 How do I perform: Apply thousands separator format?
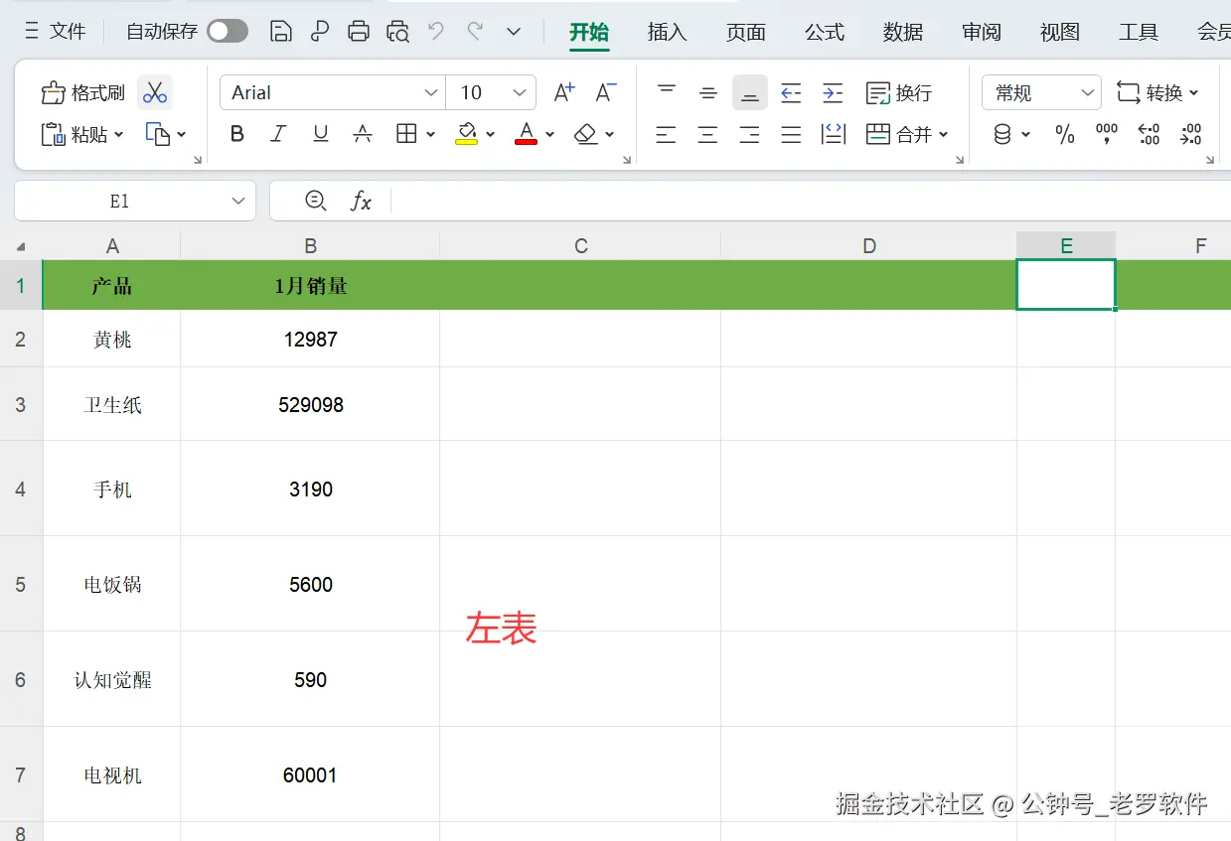point(1107,134)
